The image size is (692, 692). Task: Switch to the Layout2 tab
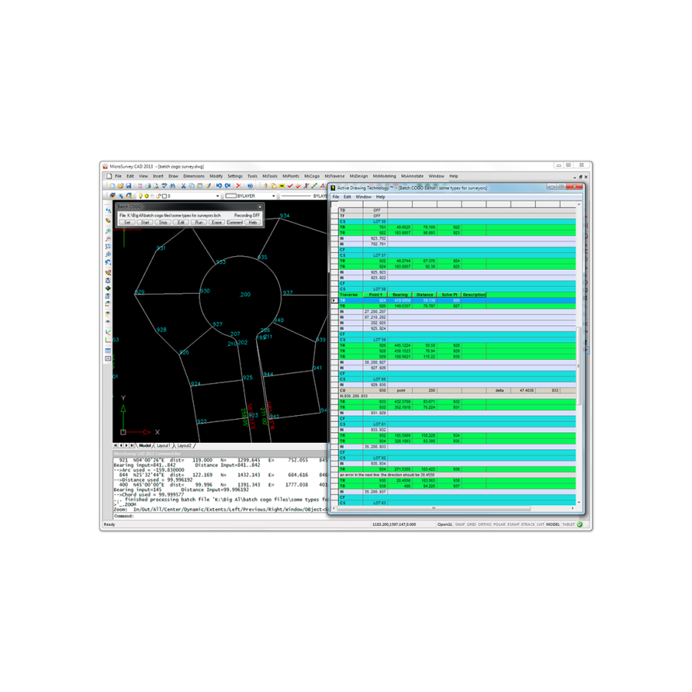(184, 446)
